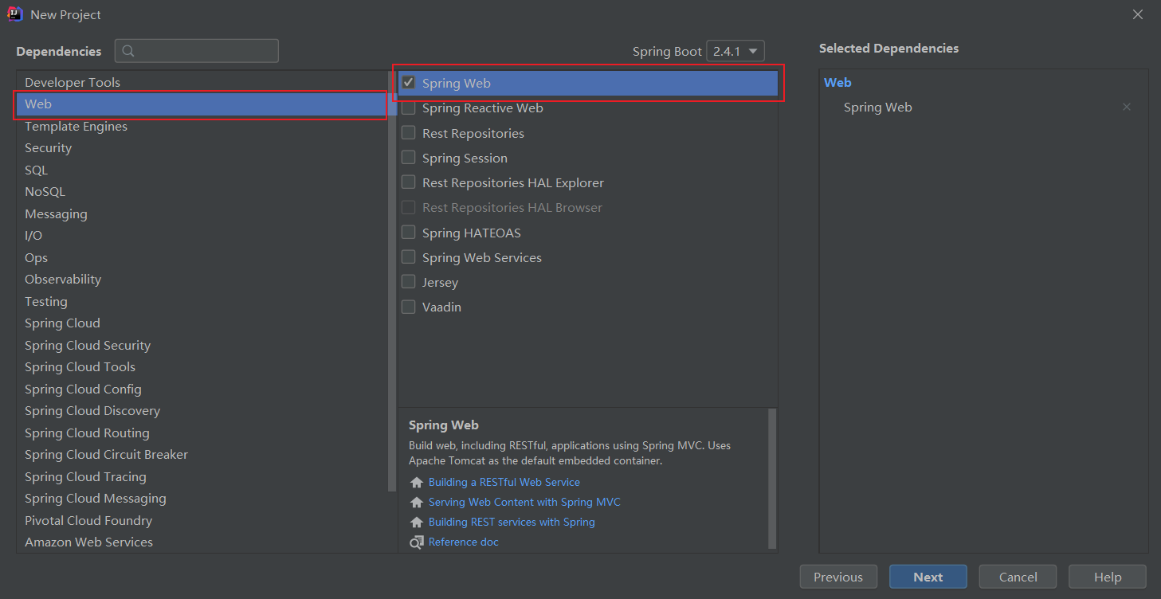This screenshot has height=599, width=1161.
Task: Open the Reference doc link
Action: point(464,542)
